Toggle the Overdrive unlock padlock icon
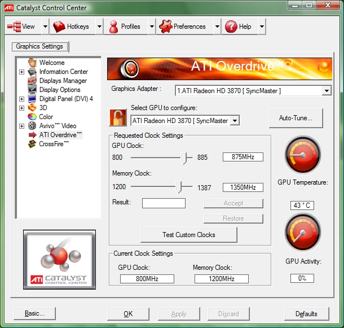This screenshot has height=328, width=344. [x=118, y=117]
